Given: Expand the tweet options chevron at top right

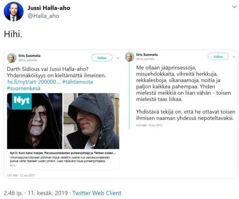Looking at the screenshot, I should coord(235,7).
